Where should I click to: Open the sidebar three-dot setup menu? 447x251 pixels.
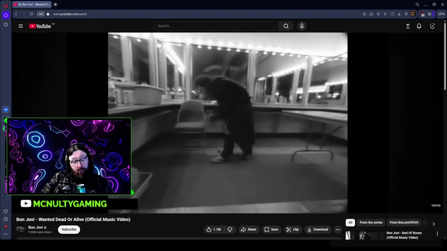[x=6, y=234]
